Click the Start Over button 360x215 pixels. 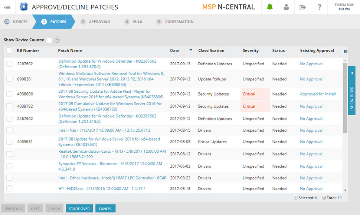(79, 209)
